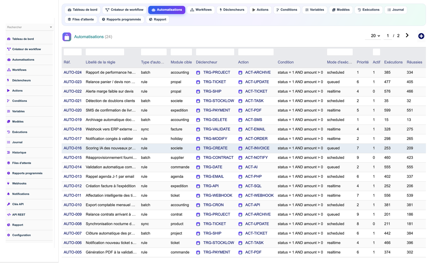430x266 pixels.
Task: Open the Rechercher dropdown in sidebar
Action: point(29,27)
